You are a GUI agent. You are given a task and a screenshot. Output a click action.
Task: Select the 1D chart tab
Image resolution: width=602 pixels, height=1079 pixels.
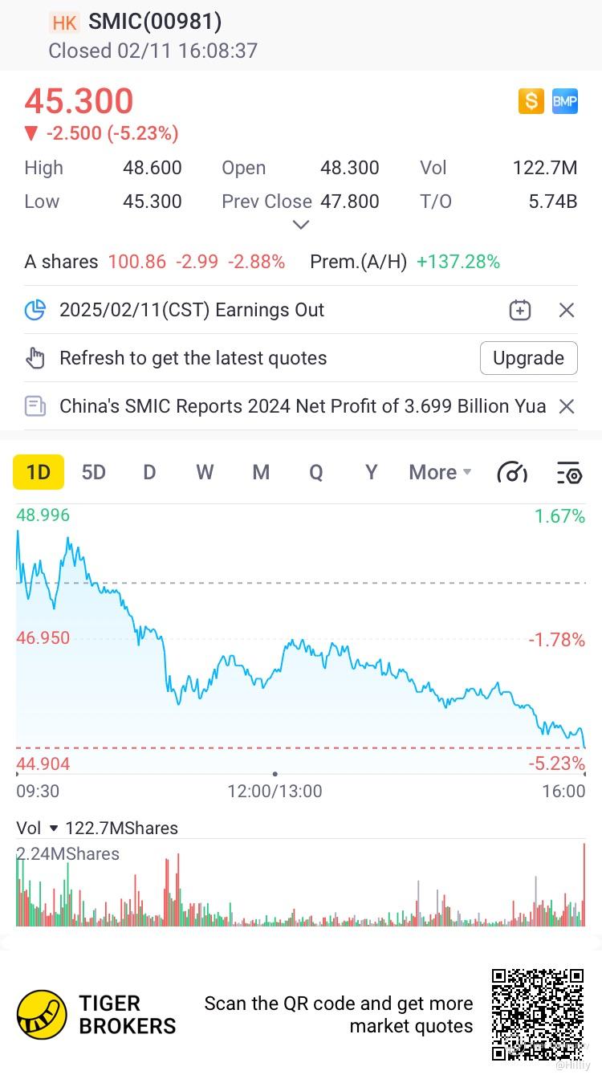[39, 472]
